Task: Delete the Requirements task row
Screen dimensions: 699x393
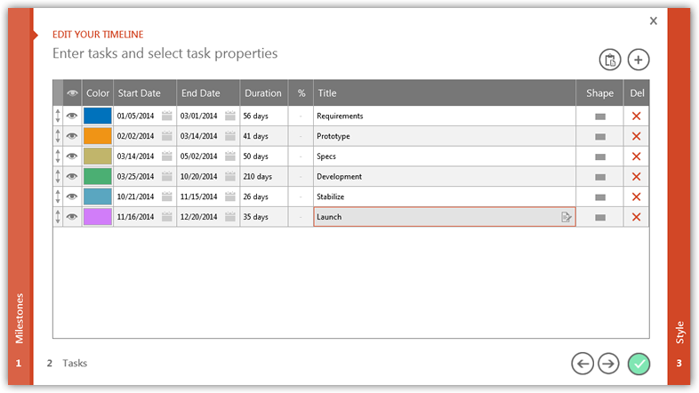Action: [x=636, y=116]
